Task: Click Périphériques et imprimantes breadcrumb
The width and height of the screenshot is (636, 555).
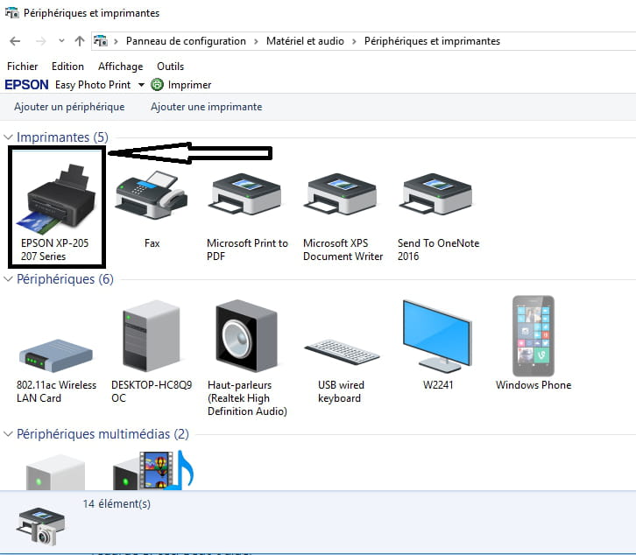Action: point(432,41)
